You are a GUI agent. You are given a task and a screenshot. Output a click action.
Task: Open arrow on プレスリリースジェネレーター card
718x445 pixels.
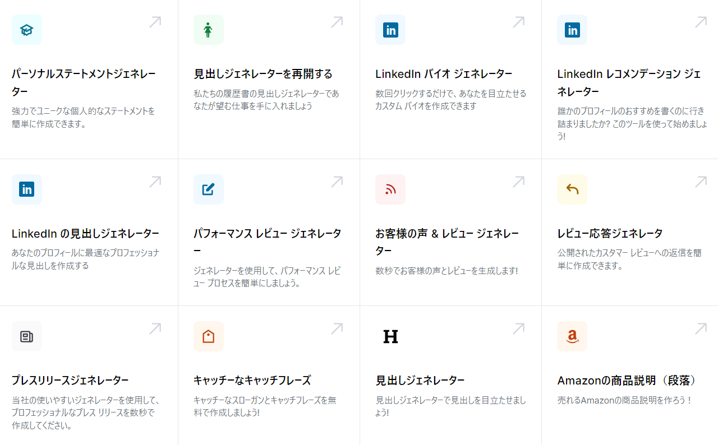coord(155,328)
